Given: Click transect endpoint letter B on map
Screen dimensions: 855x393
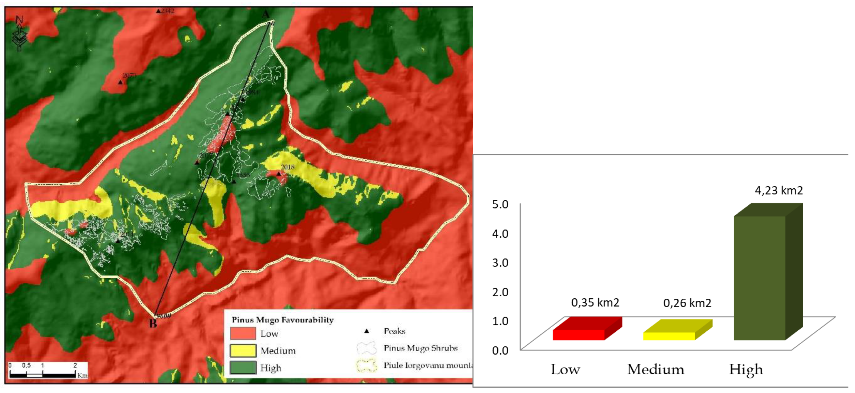Looking at the screenshot, I should coord(153,323).
